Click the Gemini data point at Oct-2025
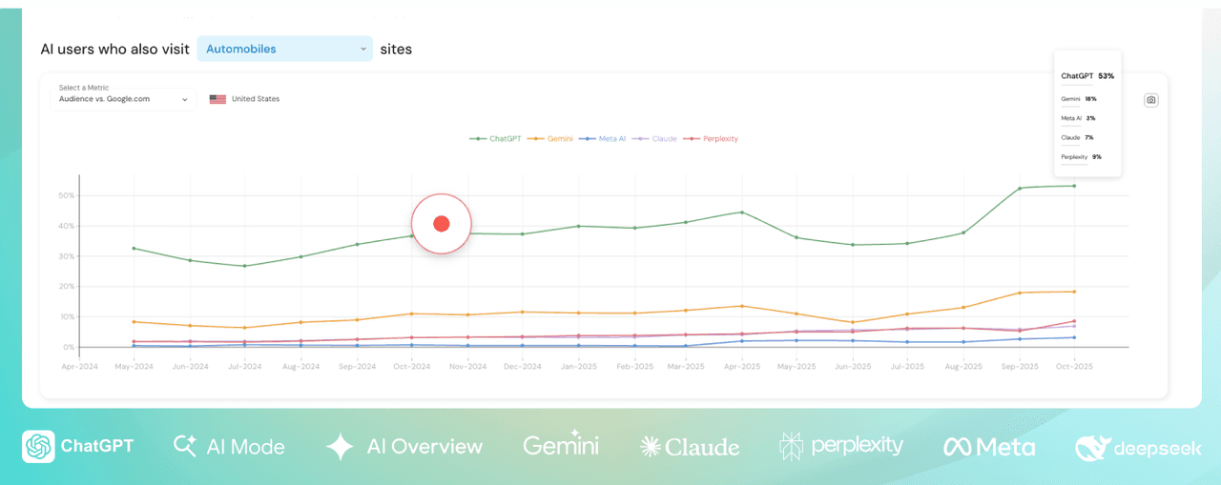 [1074, 292]
